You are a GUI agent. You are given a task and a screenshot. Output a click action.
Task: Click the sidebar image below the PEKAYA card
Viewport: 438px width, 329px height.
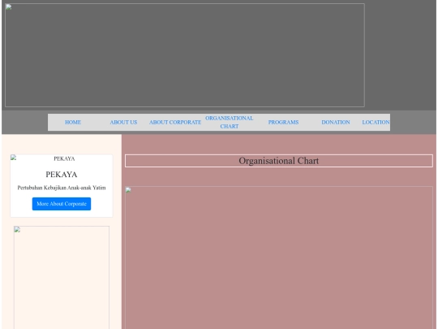pyautogui.click(x=62, y=278)
